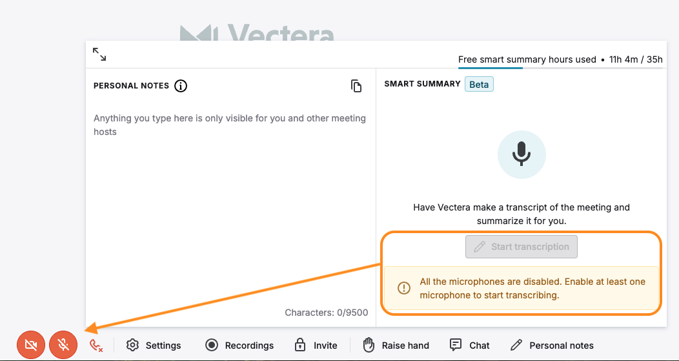Enable the camera using the red camera button
This screenshot has height=361, width=679.
coord(30,345)
